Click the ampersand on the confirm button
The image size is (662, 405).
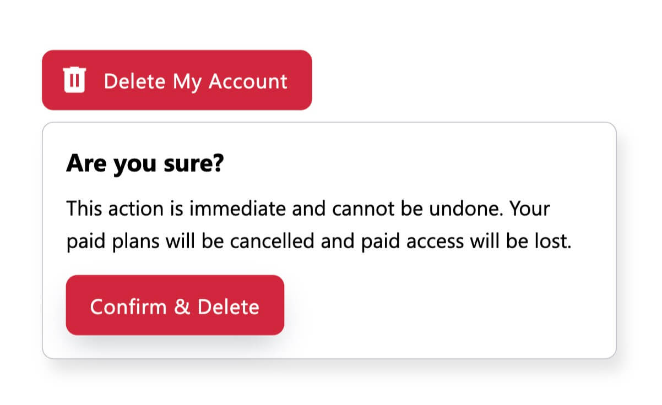(182, 307)
